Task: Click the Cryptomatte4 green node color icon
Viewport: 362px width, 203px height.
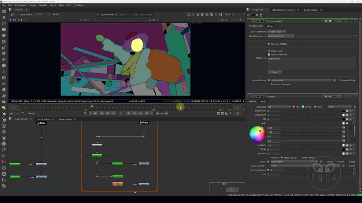Action: 326,21
